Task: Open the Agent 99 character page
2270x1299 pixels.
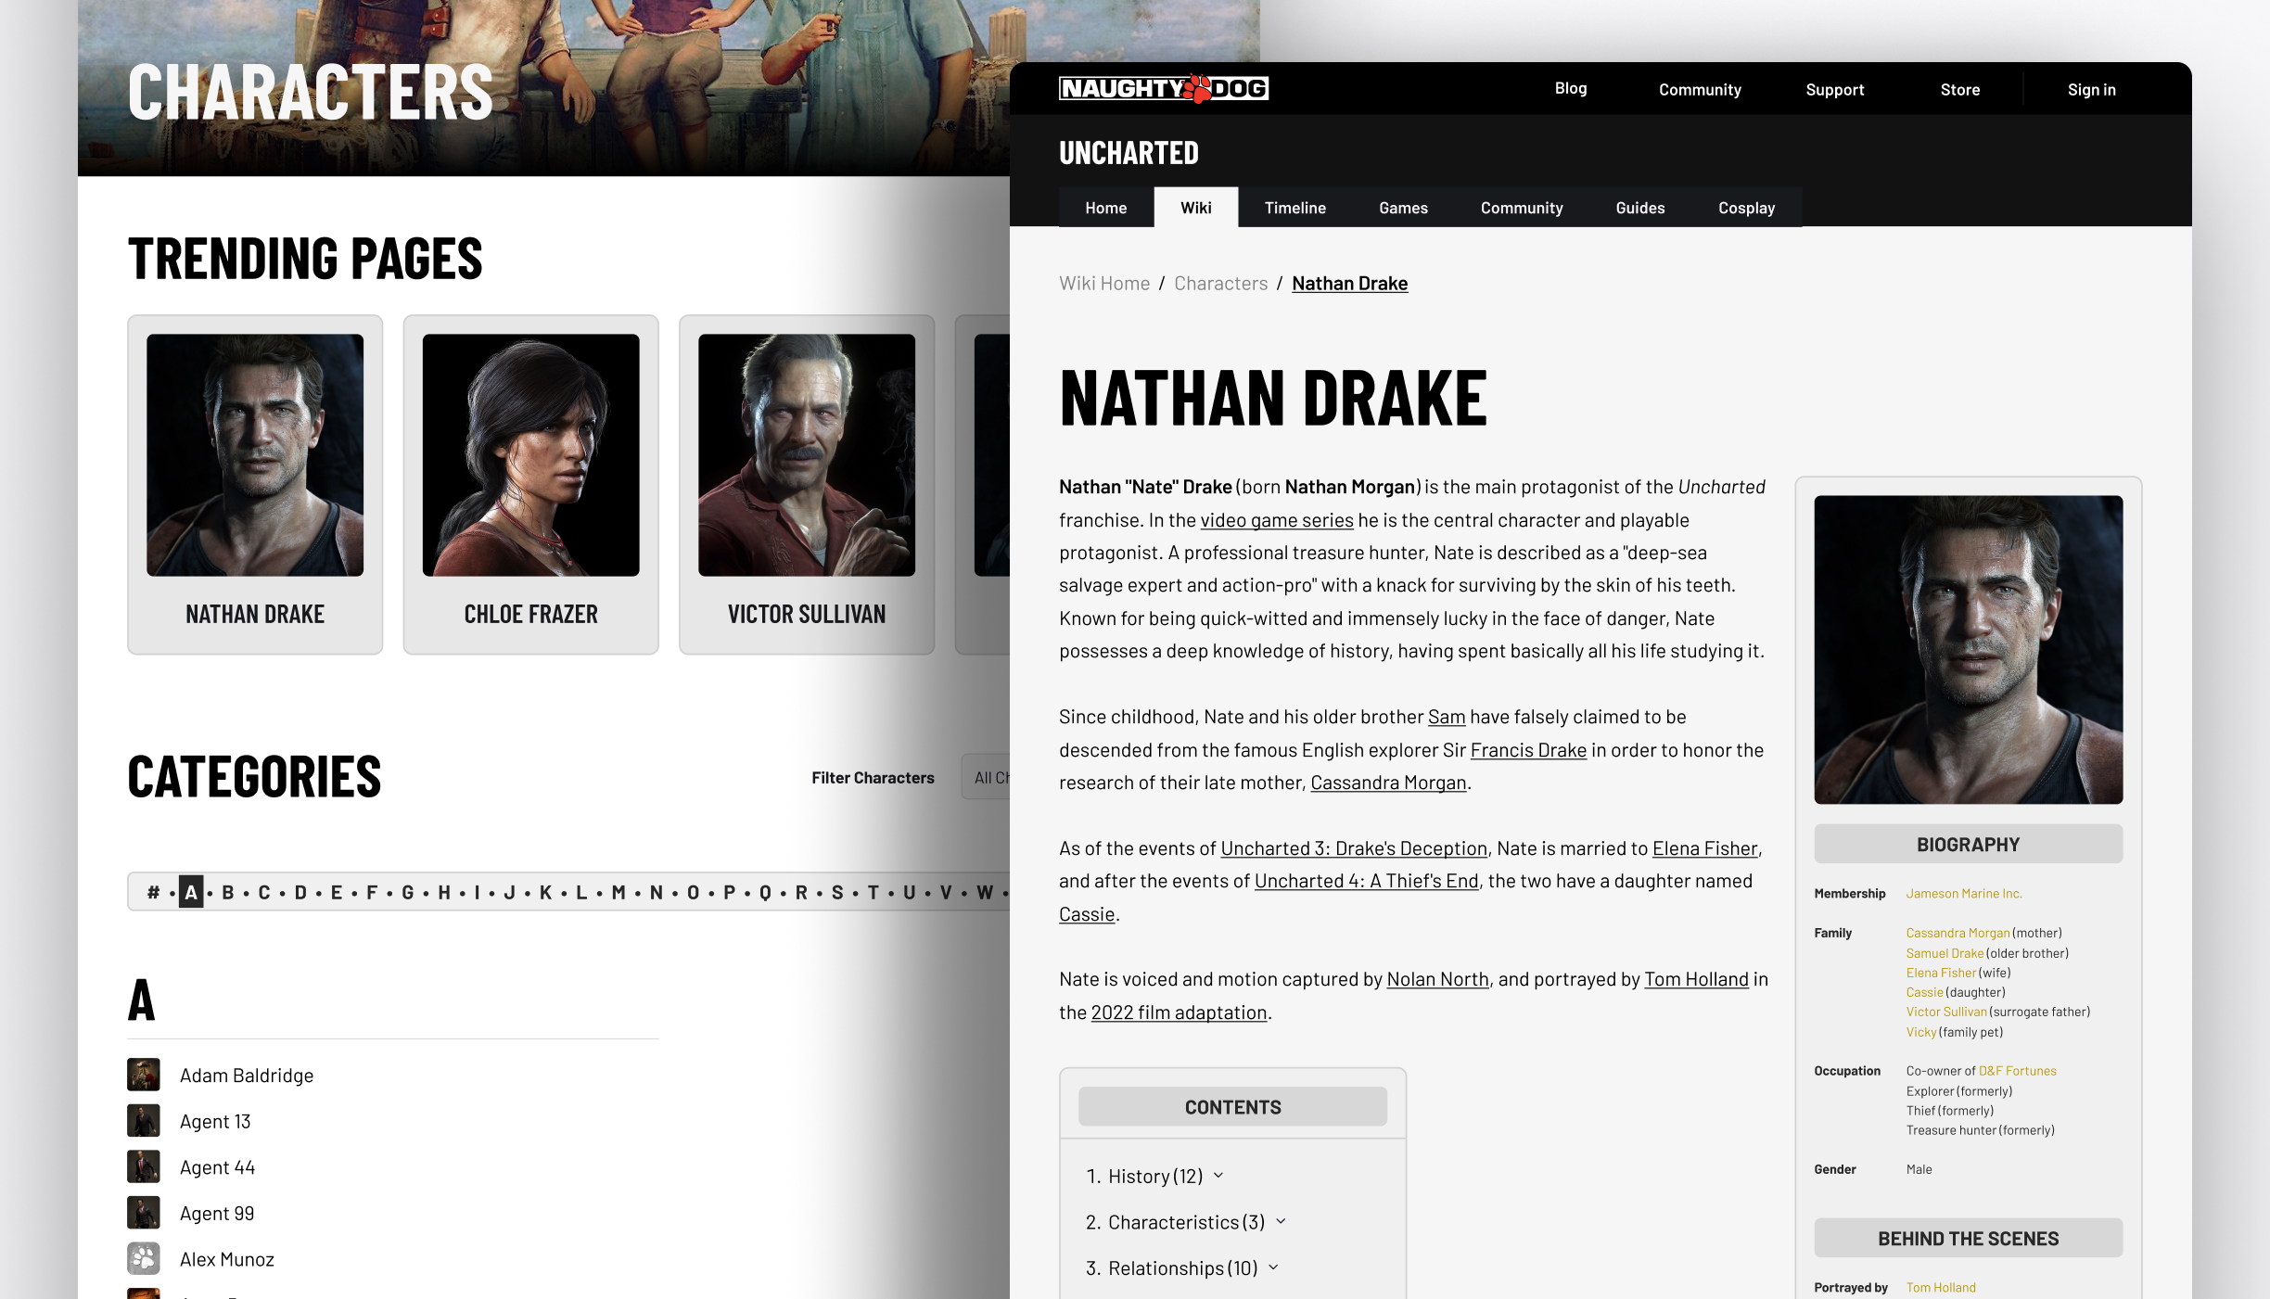Action: pos(217,1214)
